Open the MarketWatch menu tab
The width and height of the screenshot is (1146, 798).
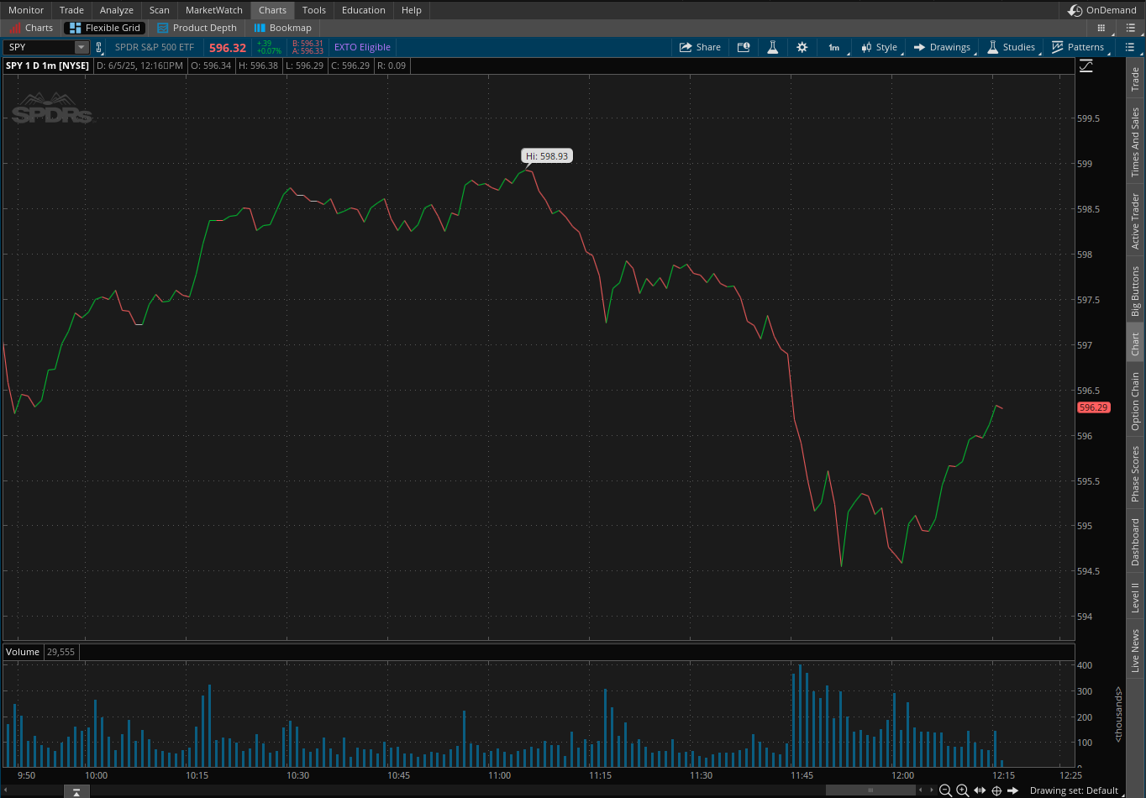214,10
